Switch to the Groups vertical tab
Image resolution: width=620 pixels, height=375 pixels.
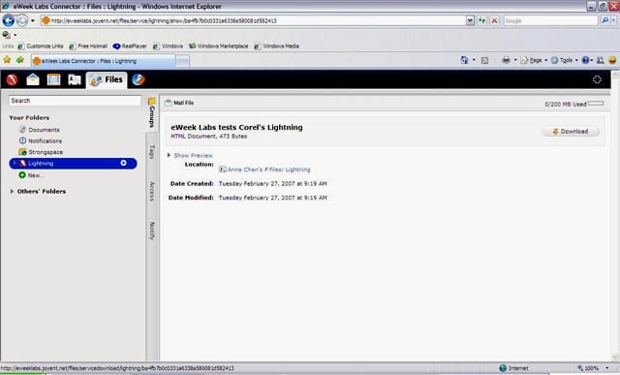[x=152, y=113]
